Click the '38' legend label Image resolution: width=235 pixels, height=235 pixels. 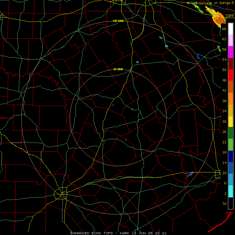coord(224,101)
